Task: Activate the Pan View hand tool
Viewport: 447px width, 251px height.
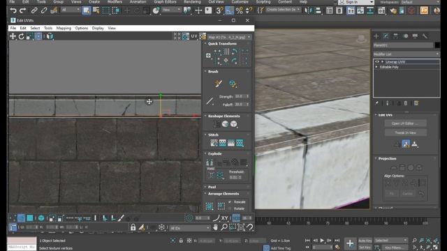Action: point(215,227)
